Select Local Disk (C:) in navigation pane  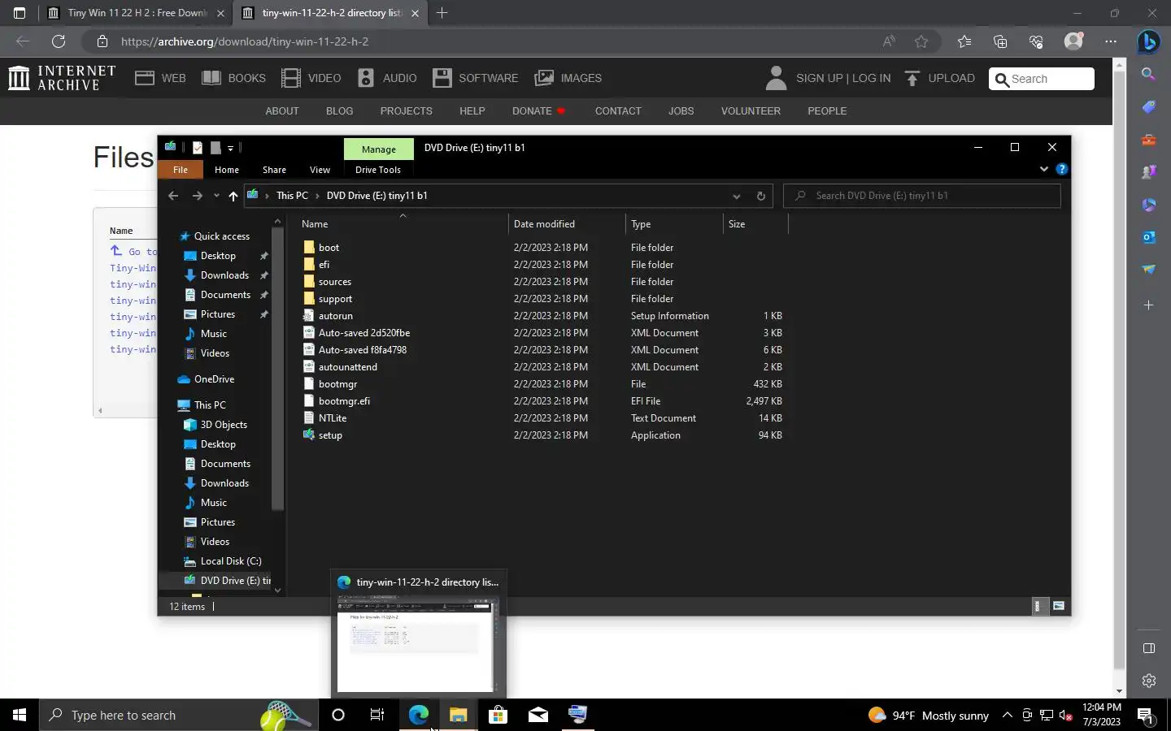[x=230, y=561]
